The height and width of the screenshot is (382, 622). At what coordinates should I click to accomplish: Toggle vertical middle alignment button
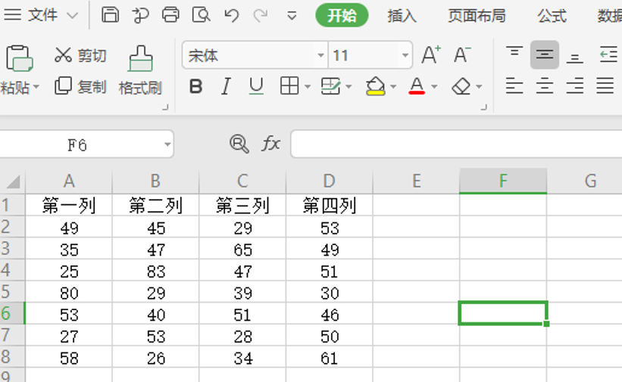click(545, 54)
